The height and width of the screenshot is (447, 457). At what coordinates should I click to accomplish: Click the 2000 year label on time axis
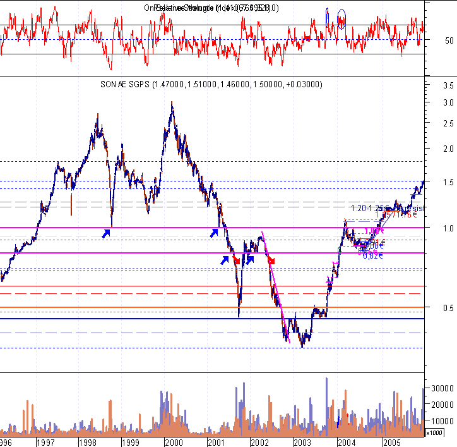click(x=174, y=443)
